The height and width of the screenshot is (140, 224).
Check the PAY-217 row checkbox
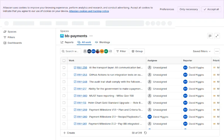[64, 89]
